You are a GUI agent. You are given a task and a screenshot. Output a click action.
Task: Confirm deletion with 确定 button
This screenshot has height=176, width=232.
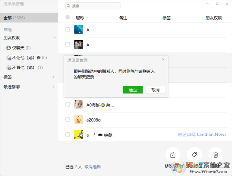pyautogui.click(x=133, y=90)
